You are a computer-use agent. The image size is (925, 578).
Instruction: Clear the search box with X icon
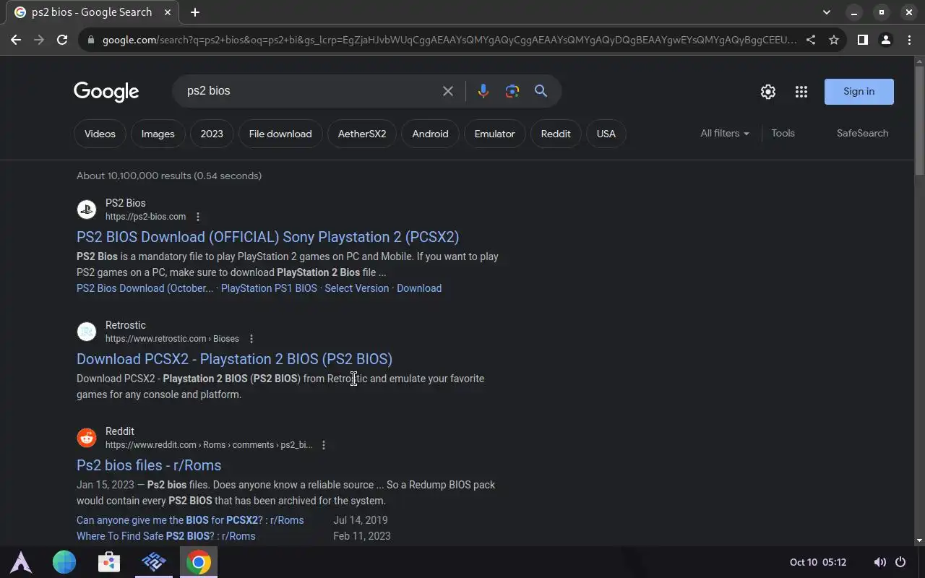pos(448,91)
